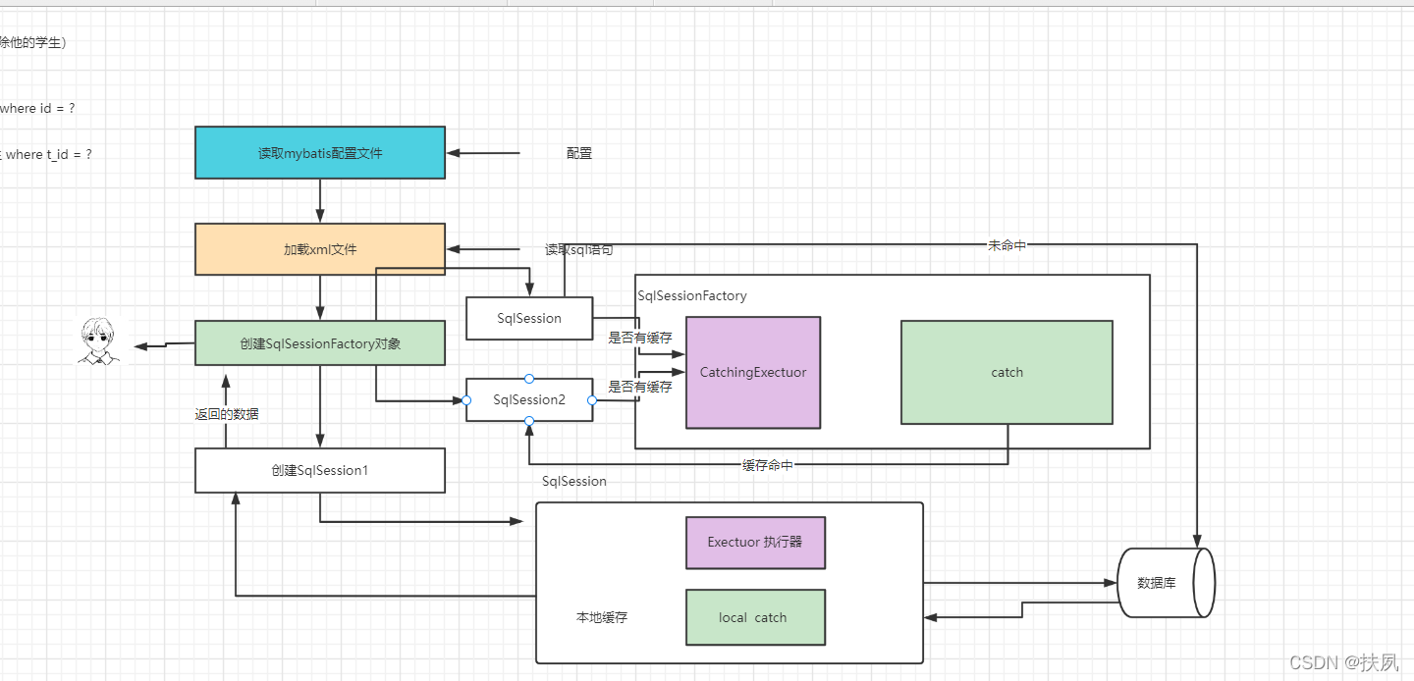Viewport: 1414px width, 681px height.
Task: Select the '读取mybatis配置文件' blue box
Action: point(320,153)
